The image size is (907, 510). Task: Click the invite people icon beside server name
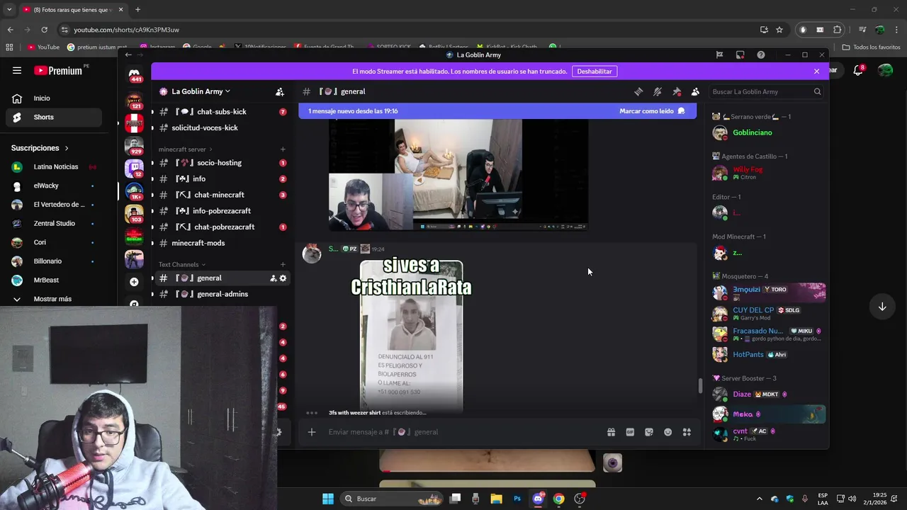pyautogui.click(x=280, y=91)
